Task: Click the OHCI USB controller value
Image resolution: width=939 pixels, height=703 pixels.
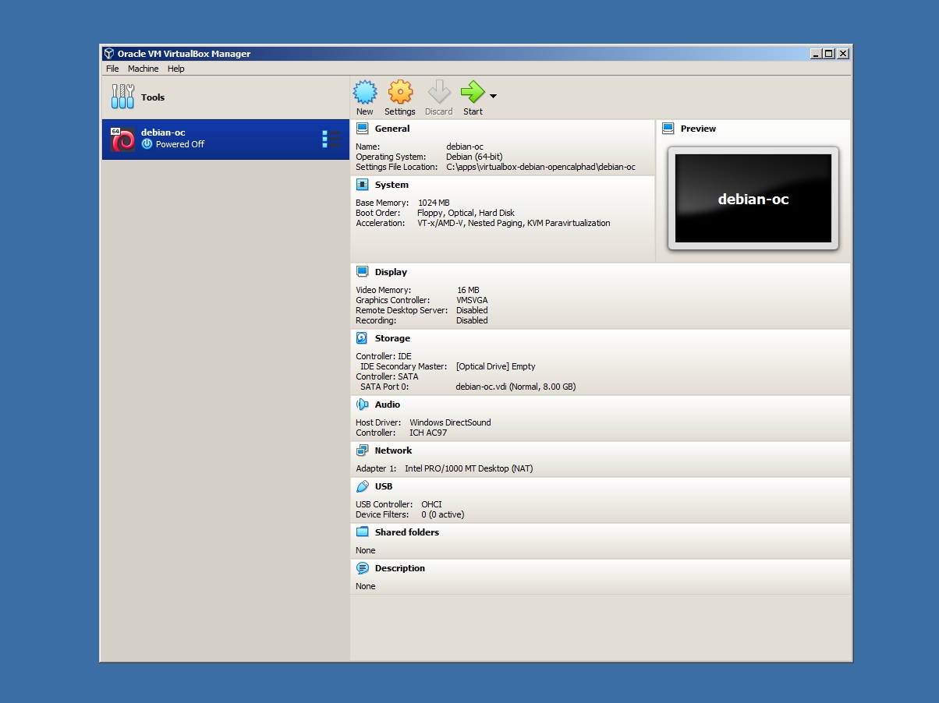Action: click(x=431, y=504)
